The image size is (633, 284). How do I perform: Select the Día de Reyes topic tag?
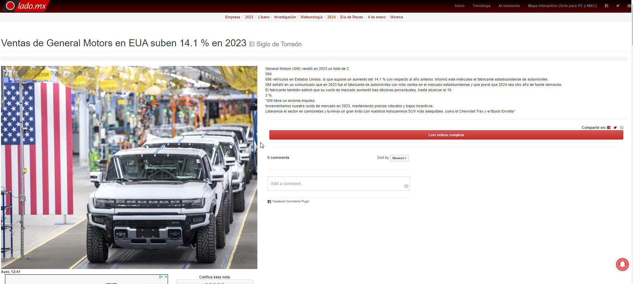coord(352,17)
